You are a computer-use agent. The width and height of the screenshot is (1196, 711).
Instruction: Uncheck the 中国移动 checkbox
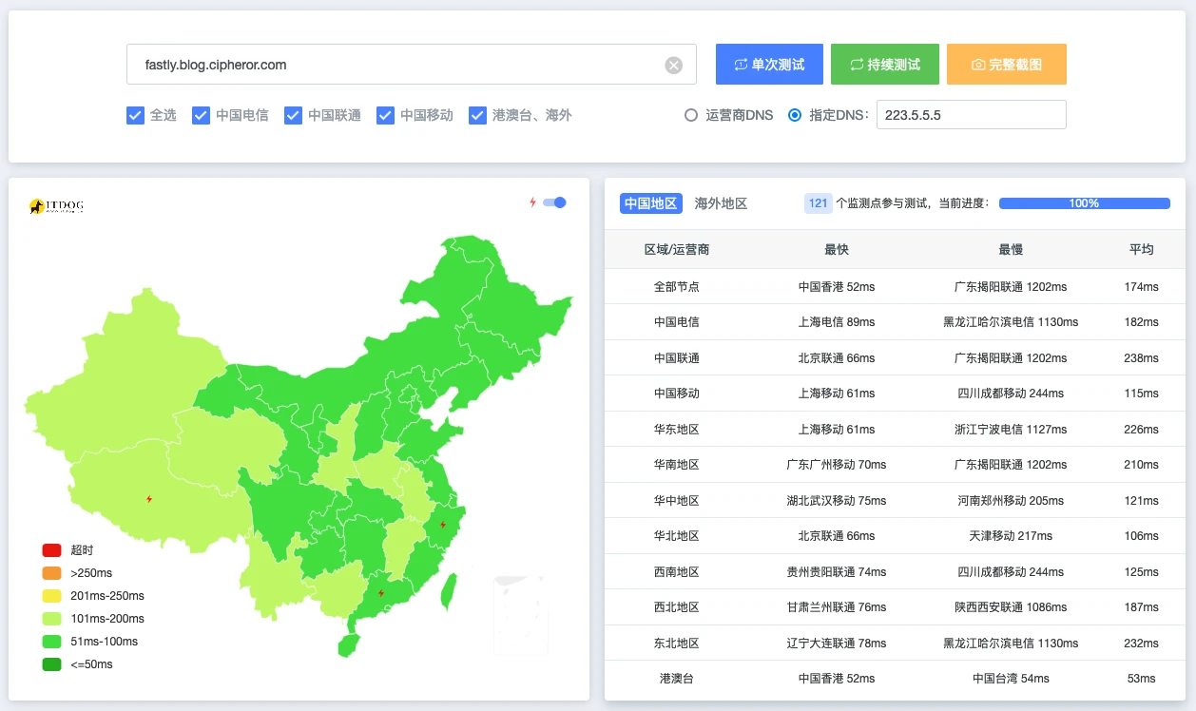coord(385,115)
